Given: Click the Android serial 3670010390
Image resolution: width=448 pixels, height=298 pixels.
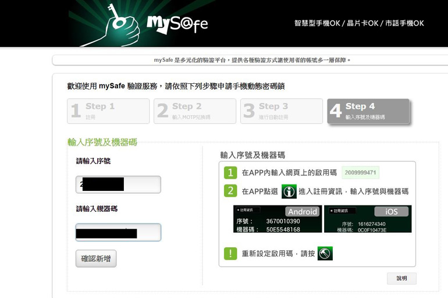Looking at the screenshot, I should [x=283, y=221].
